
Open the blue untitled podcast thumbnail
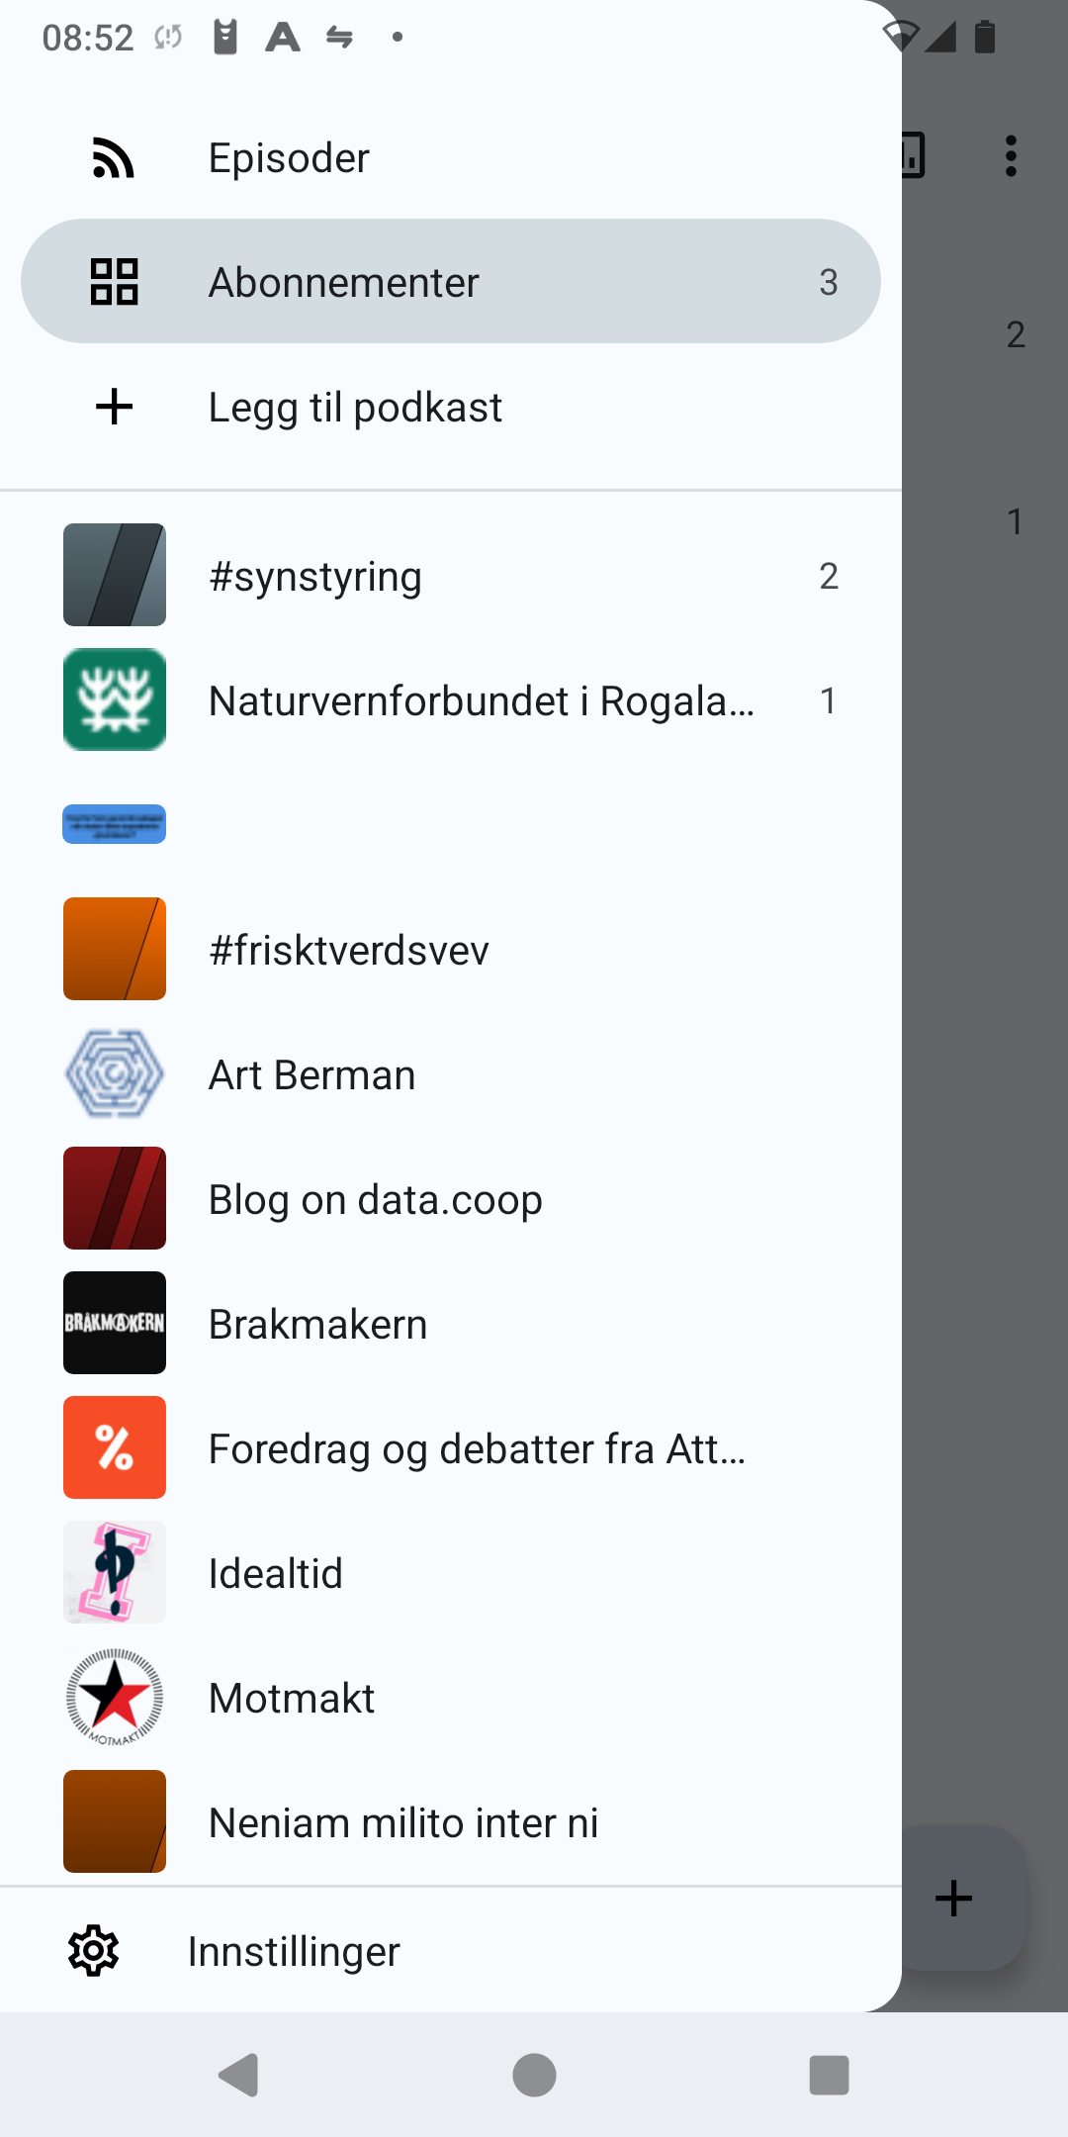pos(115,823)
